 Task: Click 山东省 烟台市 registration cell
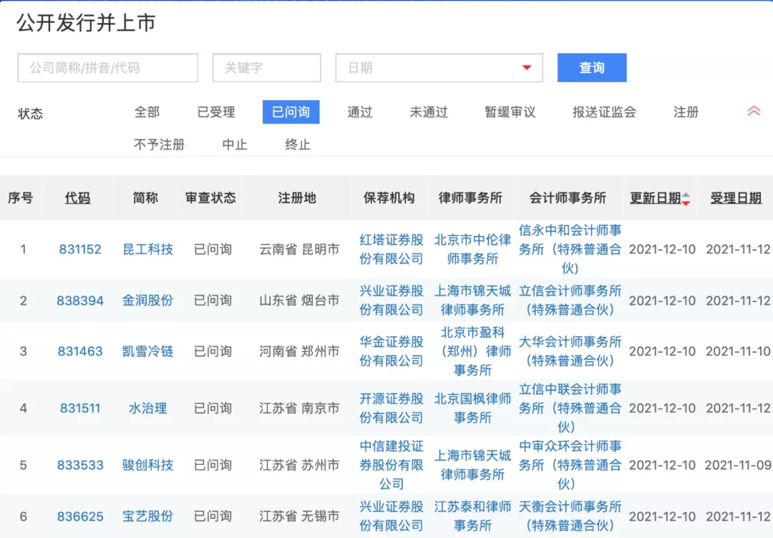click(x=299, y=300)
